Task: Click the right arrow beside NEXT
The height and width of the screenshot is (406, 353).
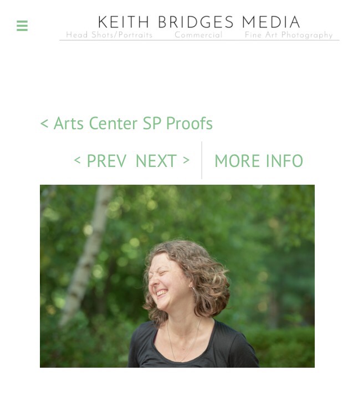Action: (186, 160)
